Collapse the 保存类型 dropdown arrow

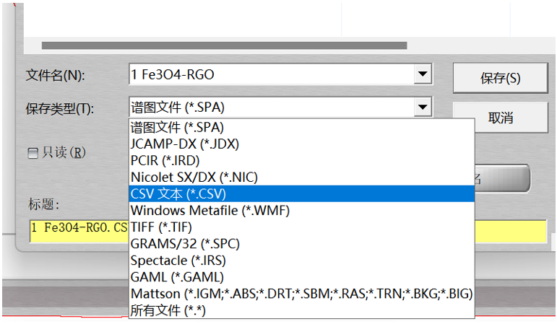pos(423,107)
